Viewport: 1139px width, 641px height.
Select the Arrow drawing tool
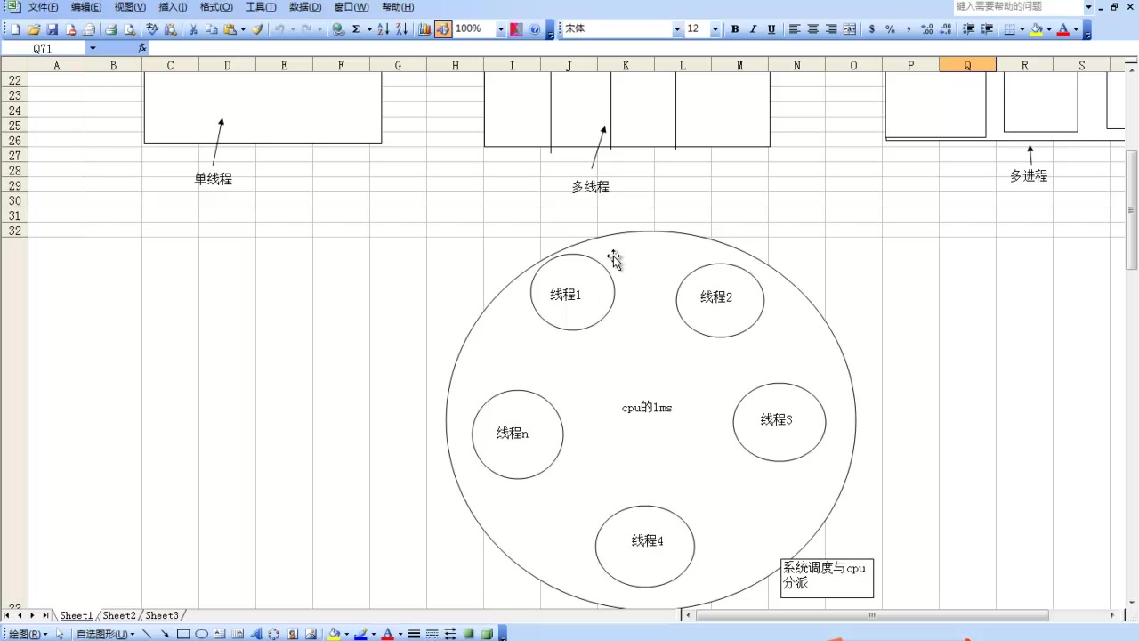pyautogui.click(x=165, y=634)
